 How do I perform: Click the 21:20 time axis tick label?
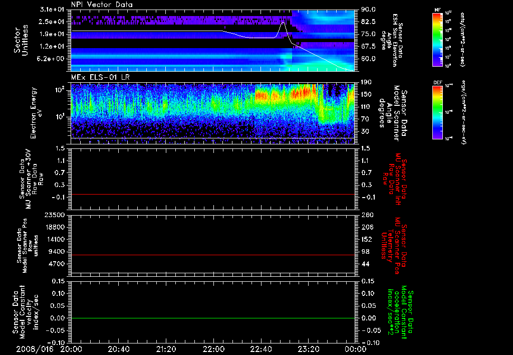[166, 349]
